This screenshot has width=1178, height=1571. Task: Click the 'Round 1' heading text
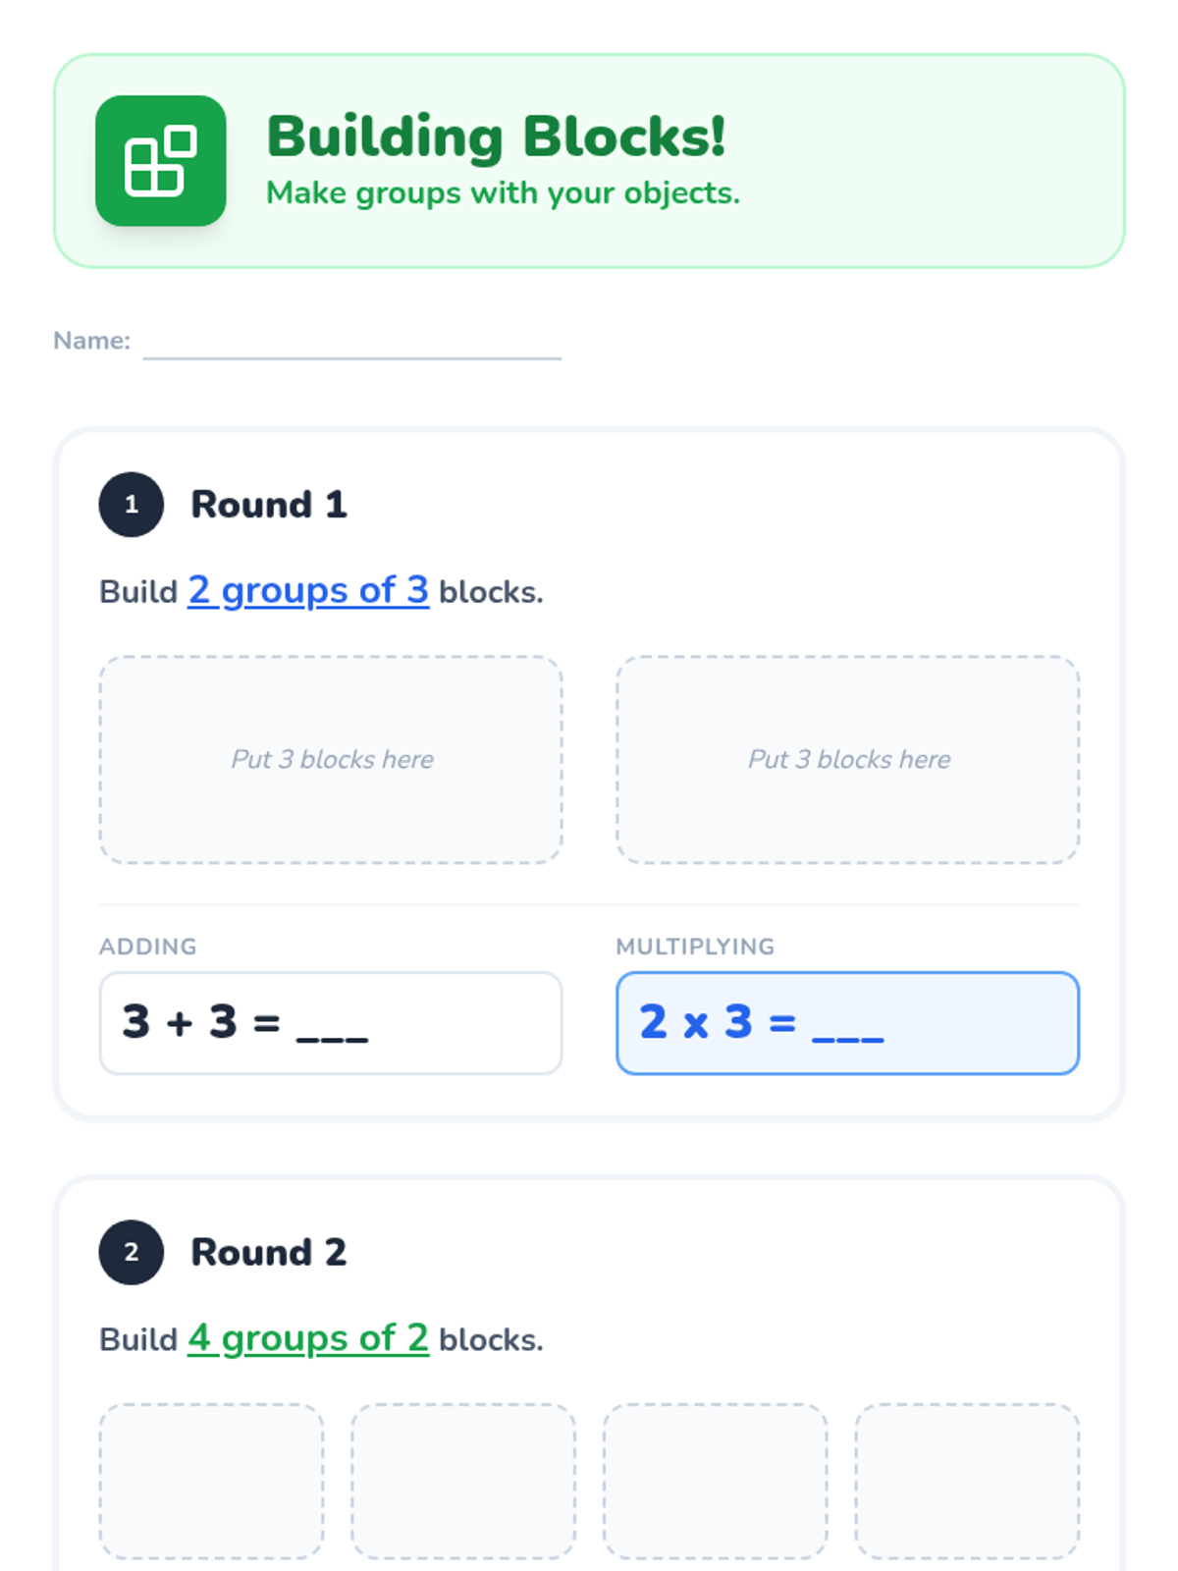268,505
